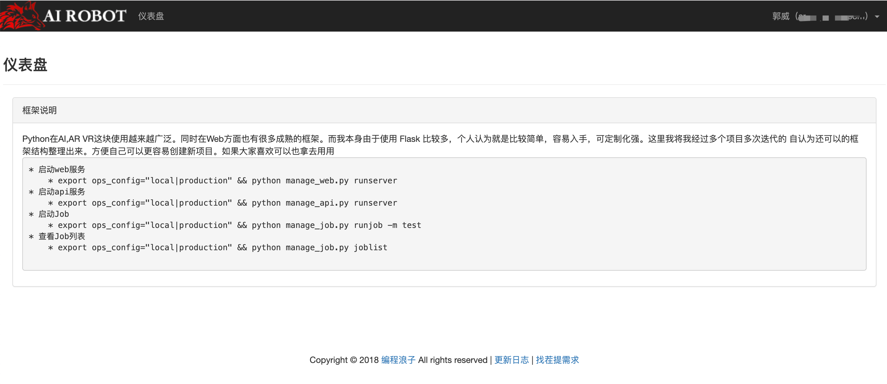This screenshot has width=887, height=384.
Task: Click the 框架说明 panel header
Action: click(x=40, y=110)
